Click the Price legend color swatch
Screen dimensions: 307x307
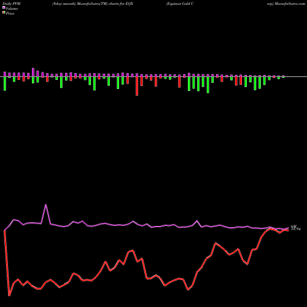(x=4, y=13)
